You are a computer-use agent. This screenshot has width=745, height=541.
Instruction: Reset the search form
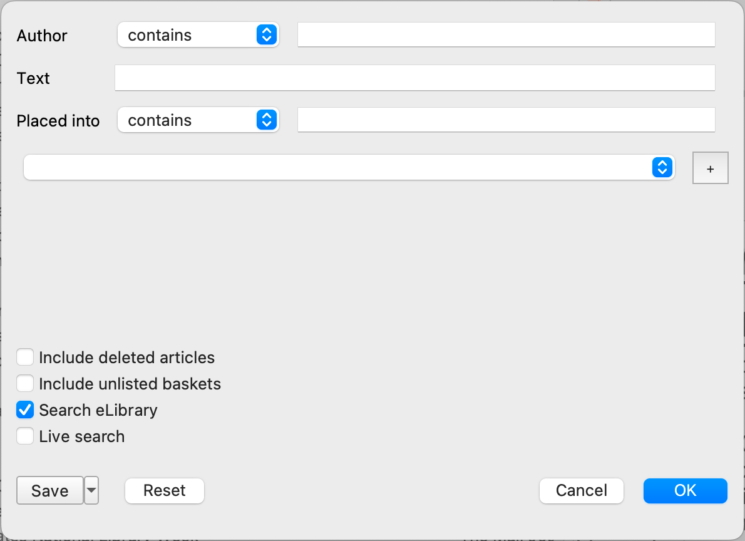pos(165,490)
